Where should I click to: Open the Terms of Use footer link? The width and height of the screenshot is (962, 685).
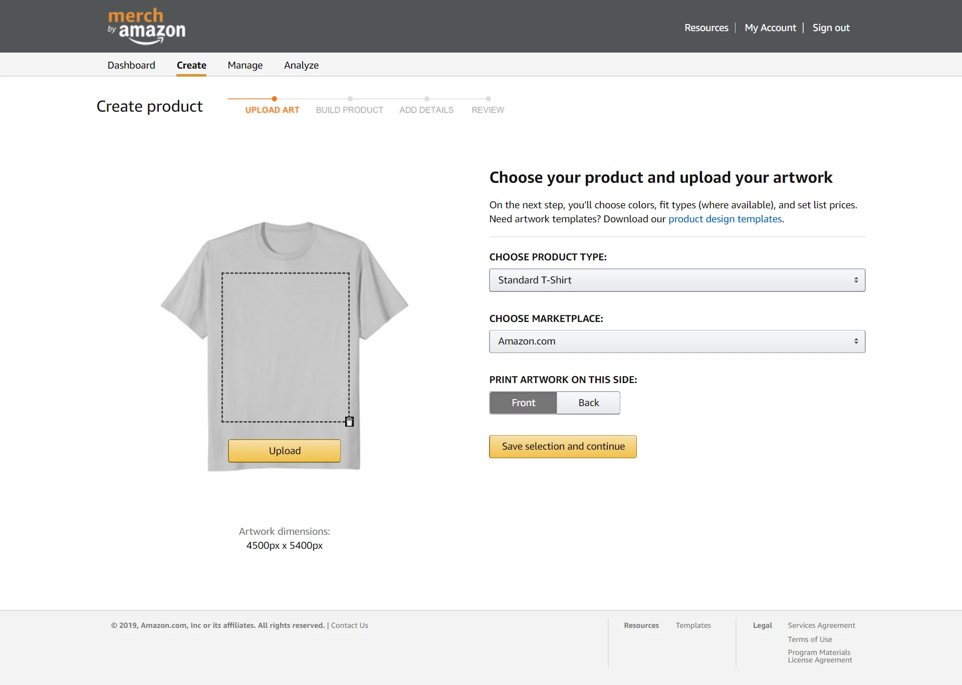pyautogui.click(x=810, y=639)
